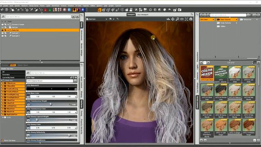Open the Window menu
This screenshot has height=147, width=261.
coord(100,6)
